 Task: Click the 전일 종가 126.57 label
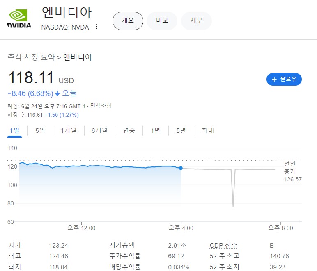point(292,171)
